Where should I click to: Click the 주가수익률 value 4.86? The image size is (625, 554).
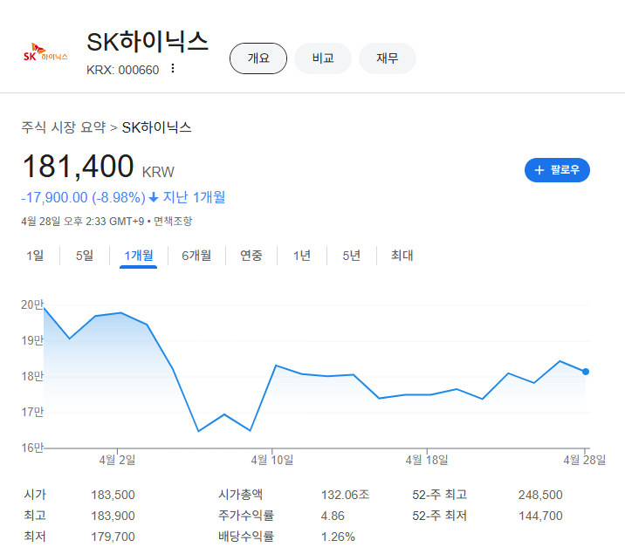coord(333,516)
